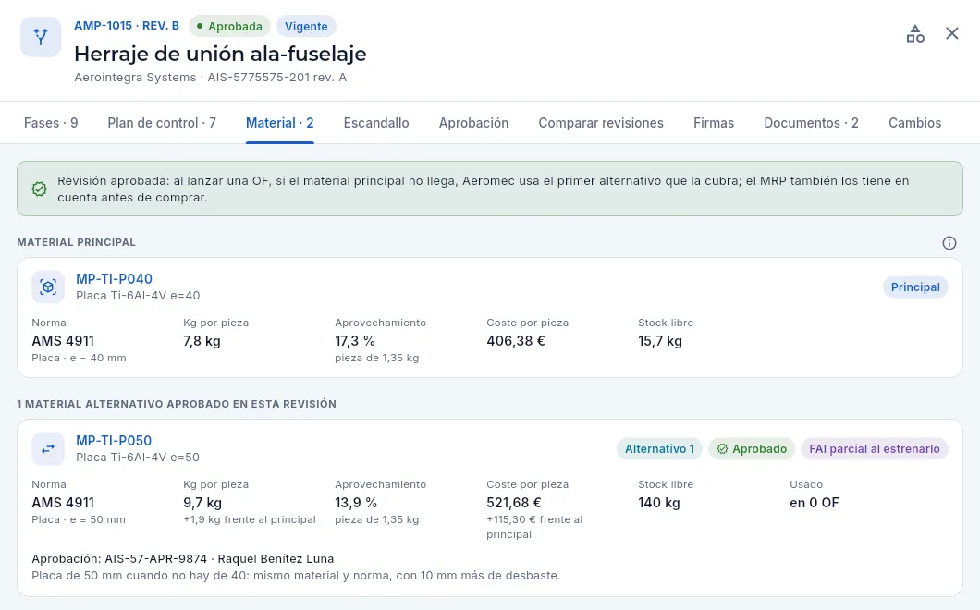Click the '+1,9 kg frente al principal' note
Viewport: 980px width, 610px height.
tap(250, 520)
